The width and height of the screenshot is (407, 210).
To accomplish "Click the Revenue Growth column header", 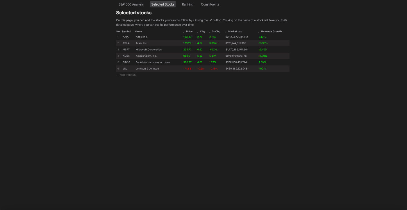I will click(x=272, y=31).
